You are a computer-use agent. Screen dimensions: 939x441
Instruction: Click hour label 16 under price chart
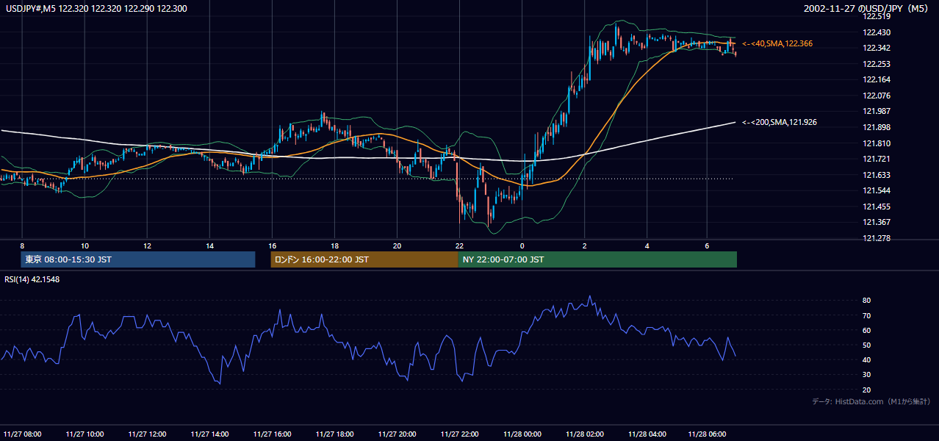pyautogui.click(x=272, y=245)
